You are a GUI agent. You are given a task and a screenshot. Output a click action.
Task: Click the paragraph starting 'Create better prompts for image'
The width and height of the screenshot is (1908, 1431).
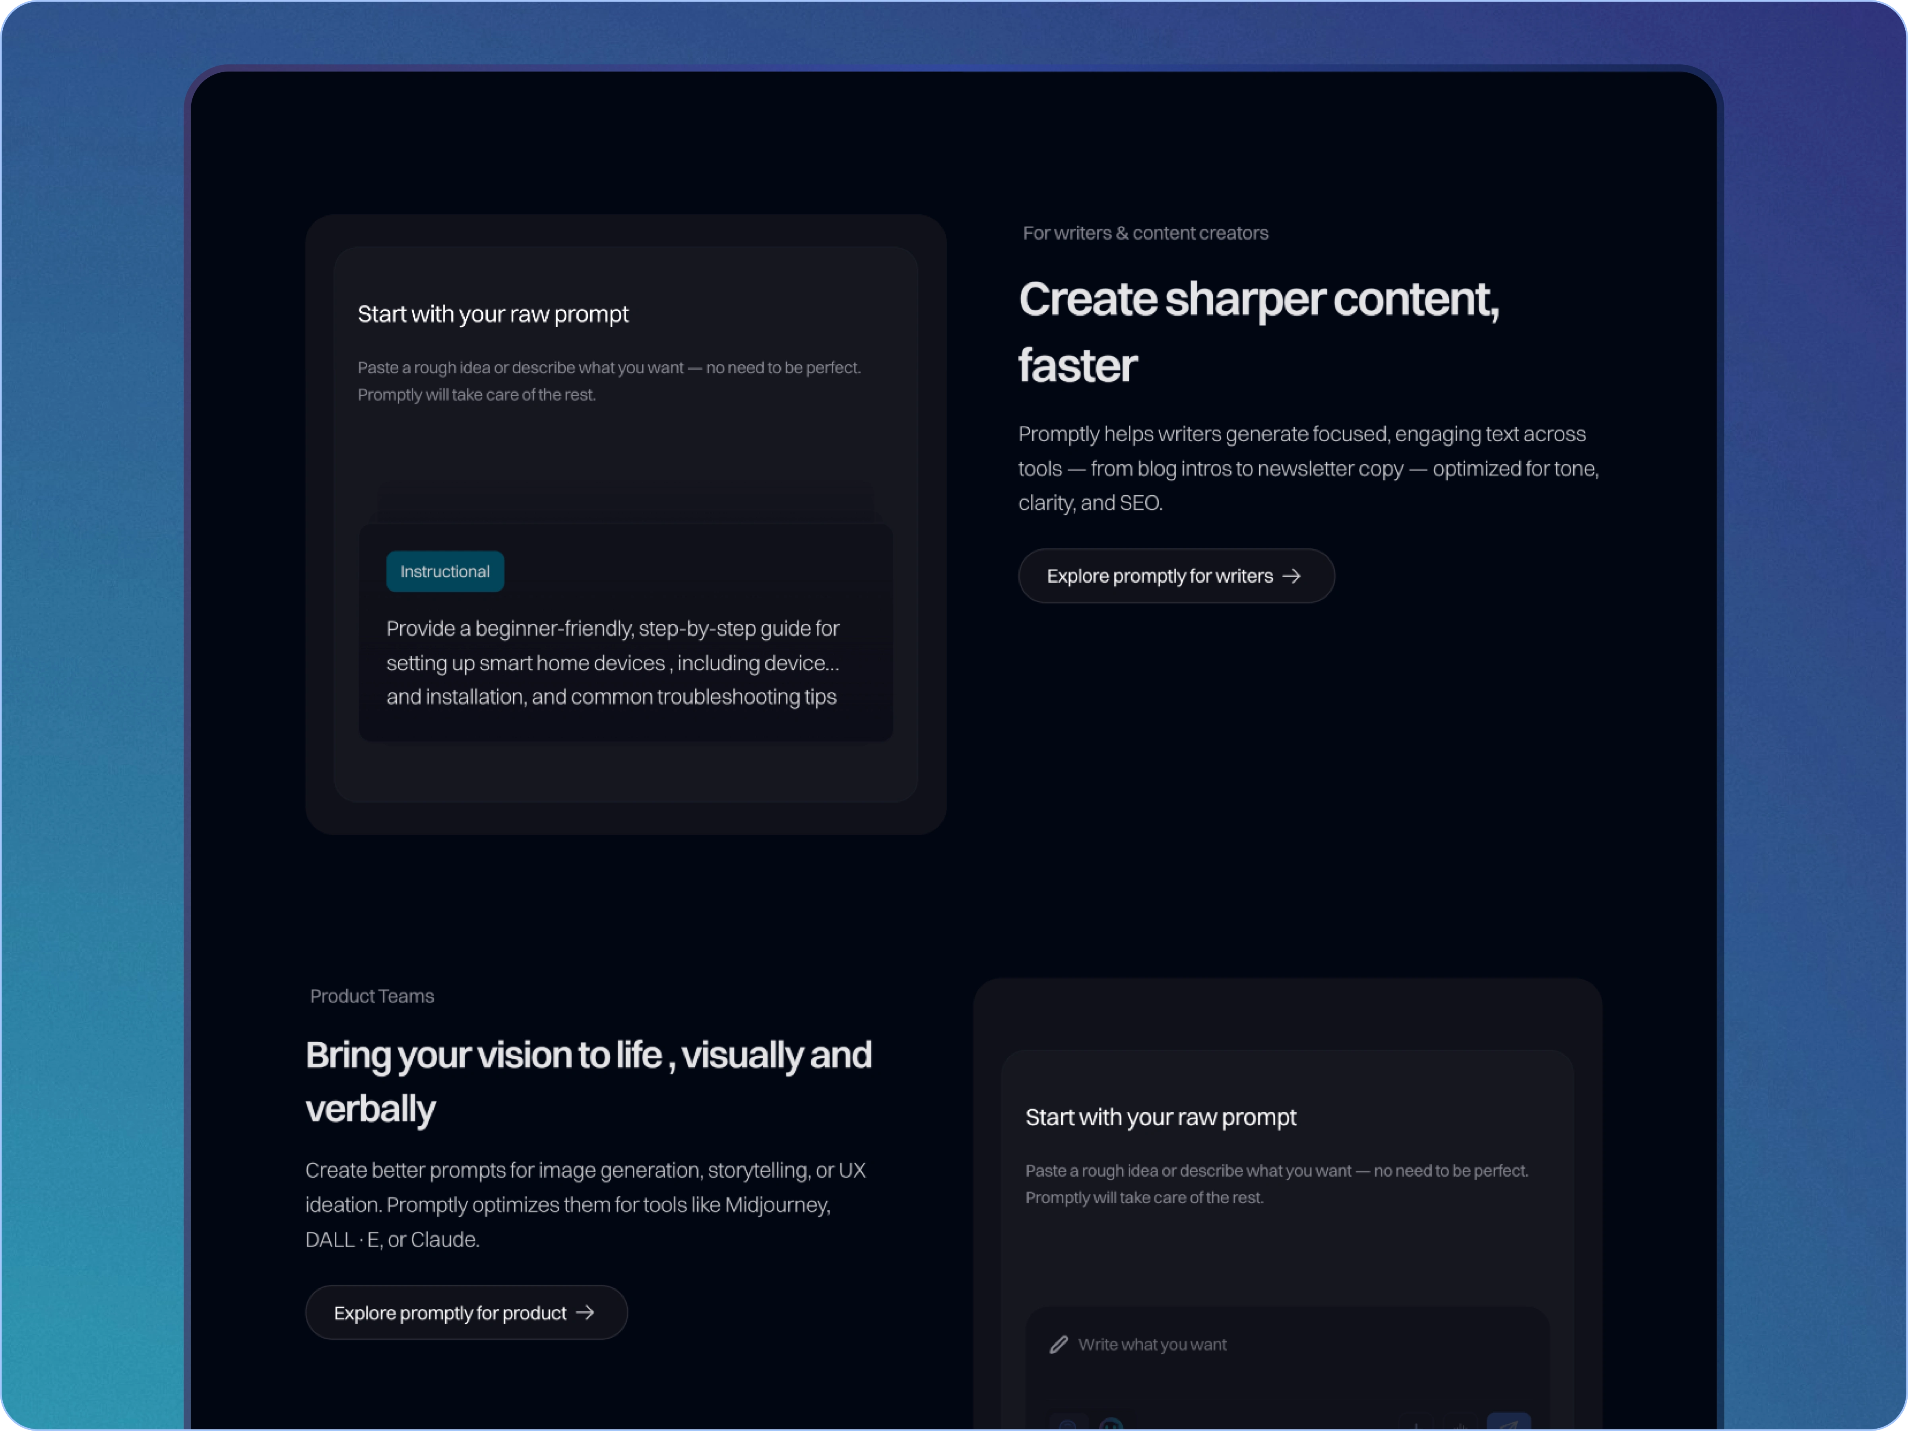point(586,1204)
